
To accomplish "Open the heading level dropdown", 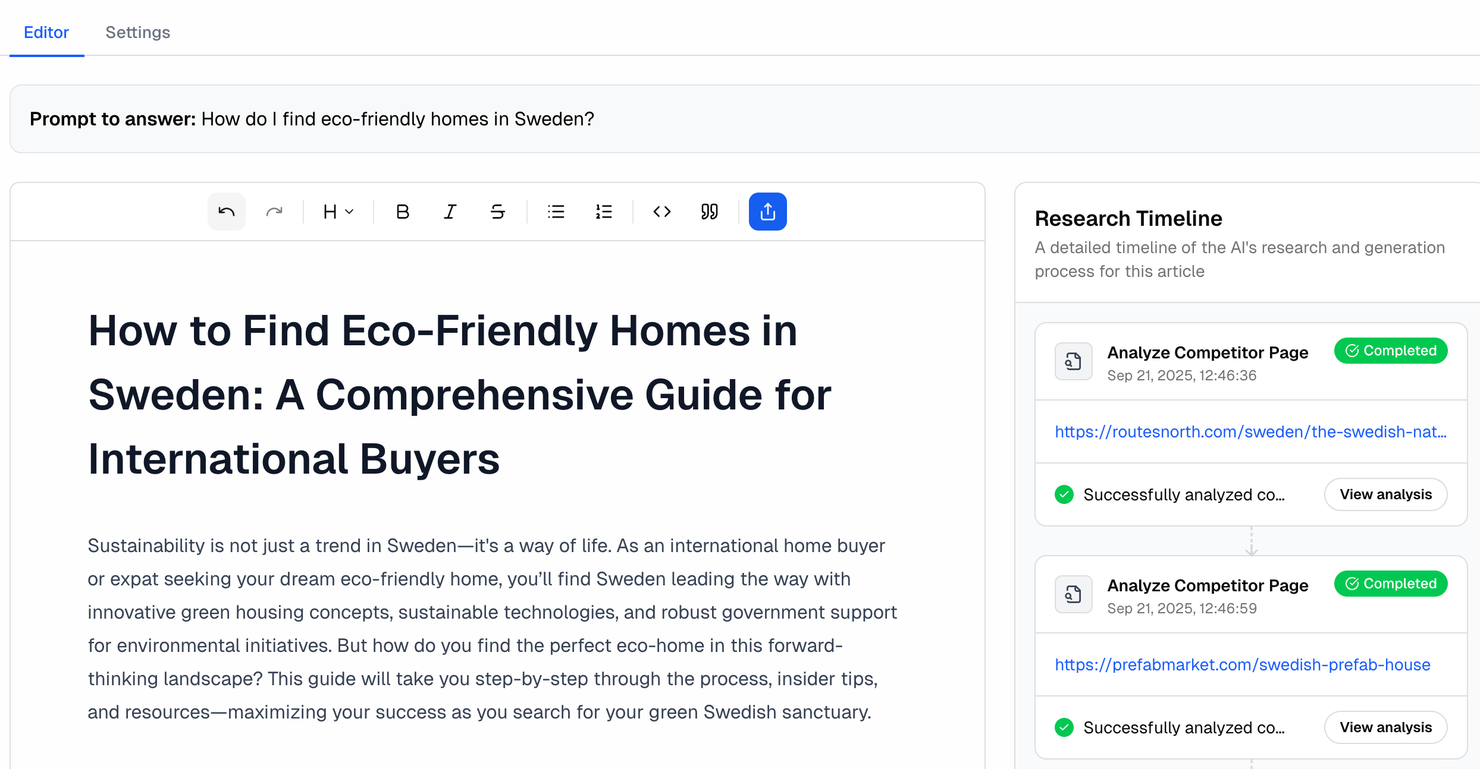I will coord(338,212).
